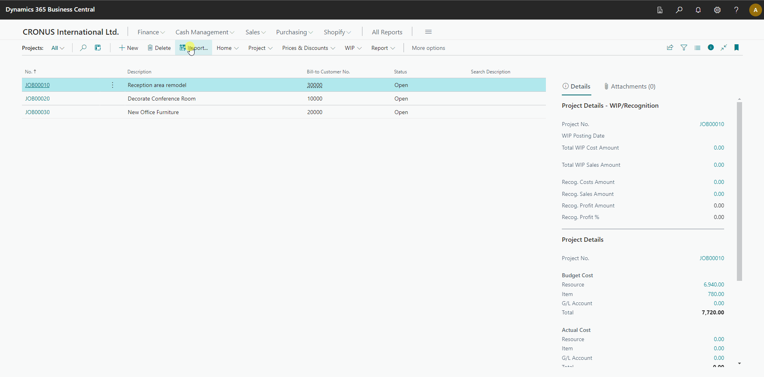This screenshot has height=377, width=764.
Task: Change the list layout view icon
Action: (697, 47)
